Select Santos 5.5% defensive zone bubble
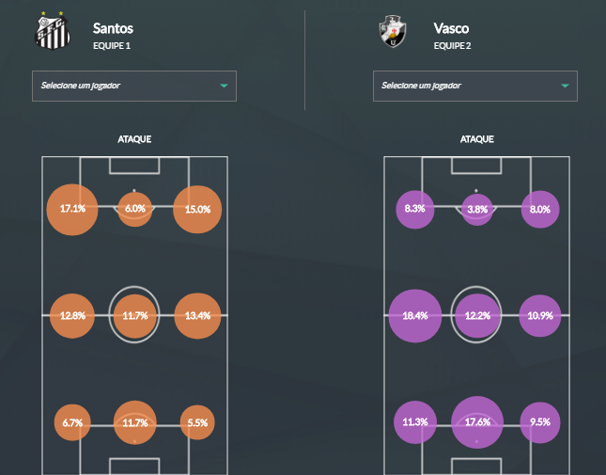The height and width of the screenshot is (475, 606). (x=197, y=423)
